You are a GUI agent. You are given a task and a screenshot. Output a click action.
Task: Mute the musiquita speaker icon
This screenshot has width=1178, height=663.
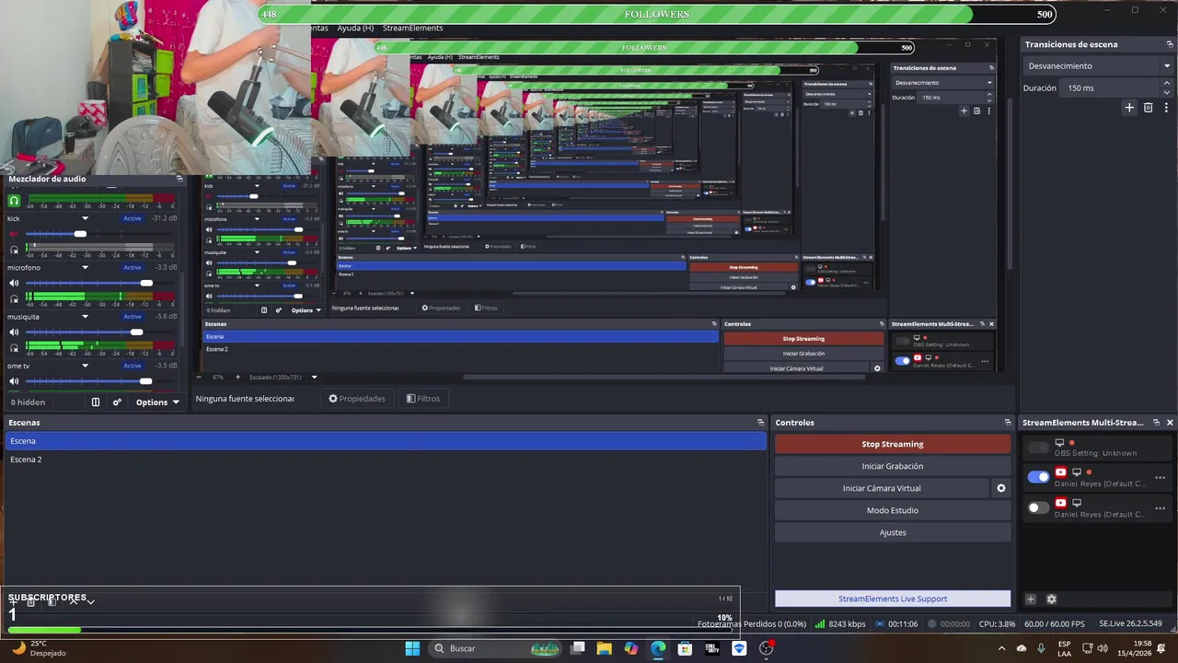(14, 332)
